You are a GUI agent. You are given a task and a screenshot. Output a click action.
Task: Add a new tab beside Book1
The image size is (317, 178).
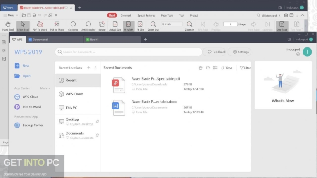145,40
